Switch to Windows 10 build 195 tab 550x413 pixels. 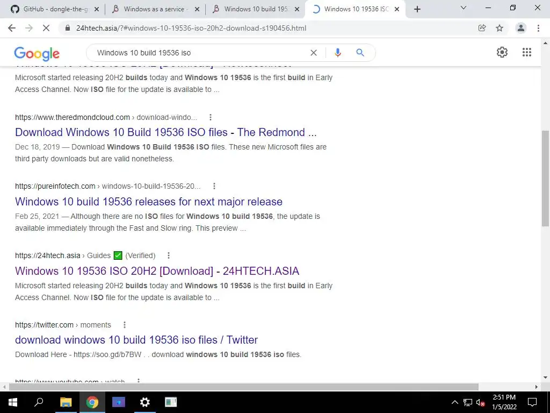pos(256,9)
